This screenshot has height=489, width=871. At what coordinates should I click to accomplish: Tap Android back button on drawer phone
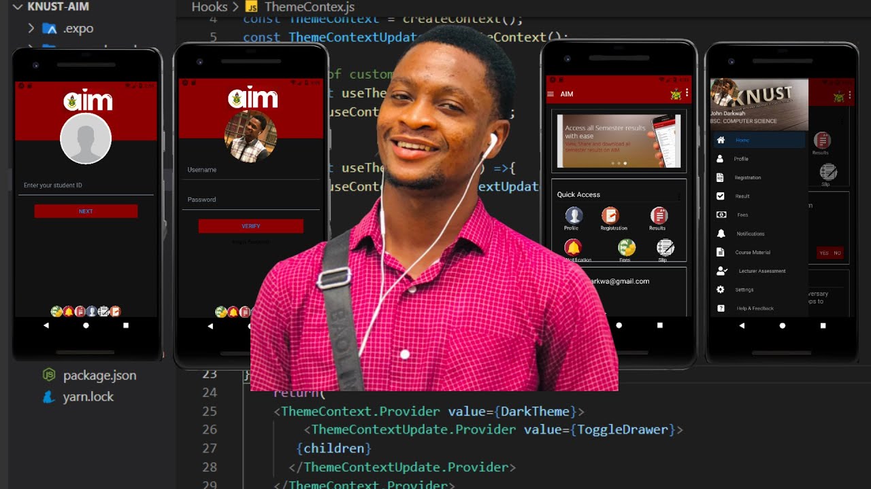[742, 326]
